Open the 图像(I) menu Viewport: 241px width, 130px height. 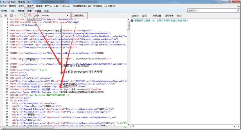click(39, 6)
